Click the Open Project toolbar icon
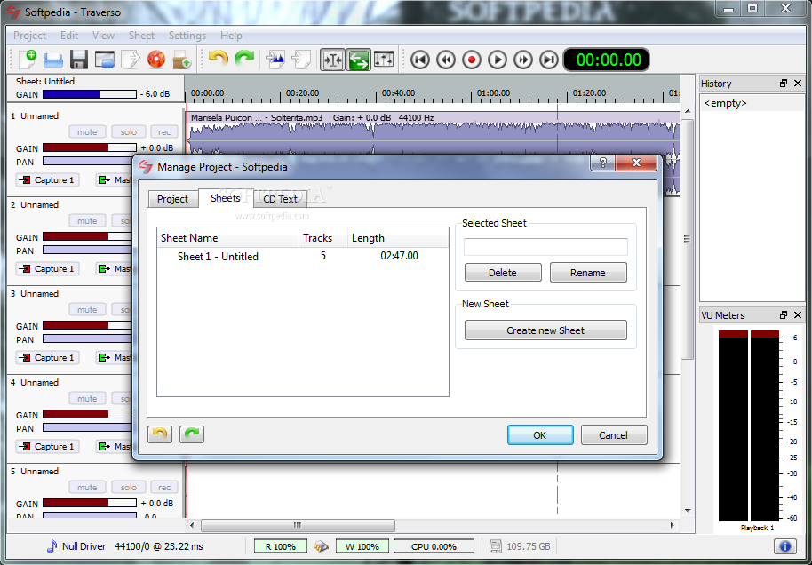812x565 pixels. [x=52, y=60]
